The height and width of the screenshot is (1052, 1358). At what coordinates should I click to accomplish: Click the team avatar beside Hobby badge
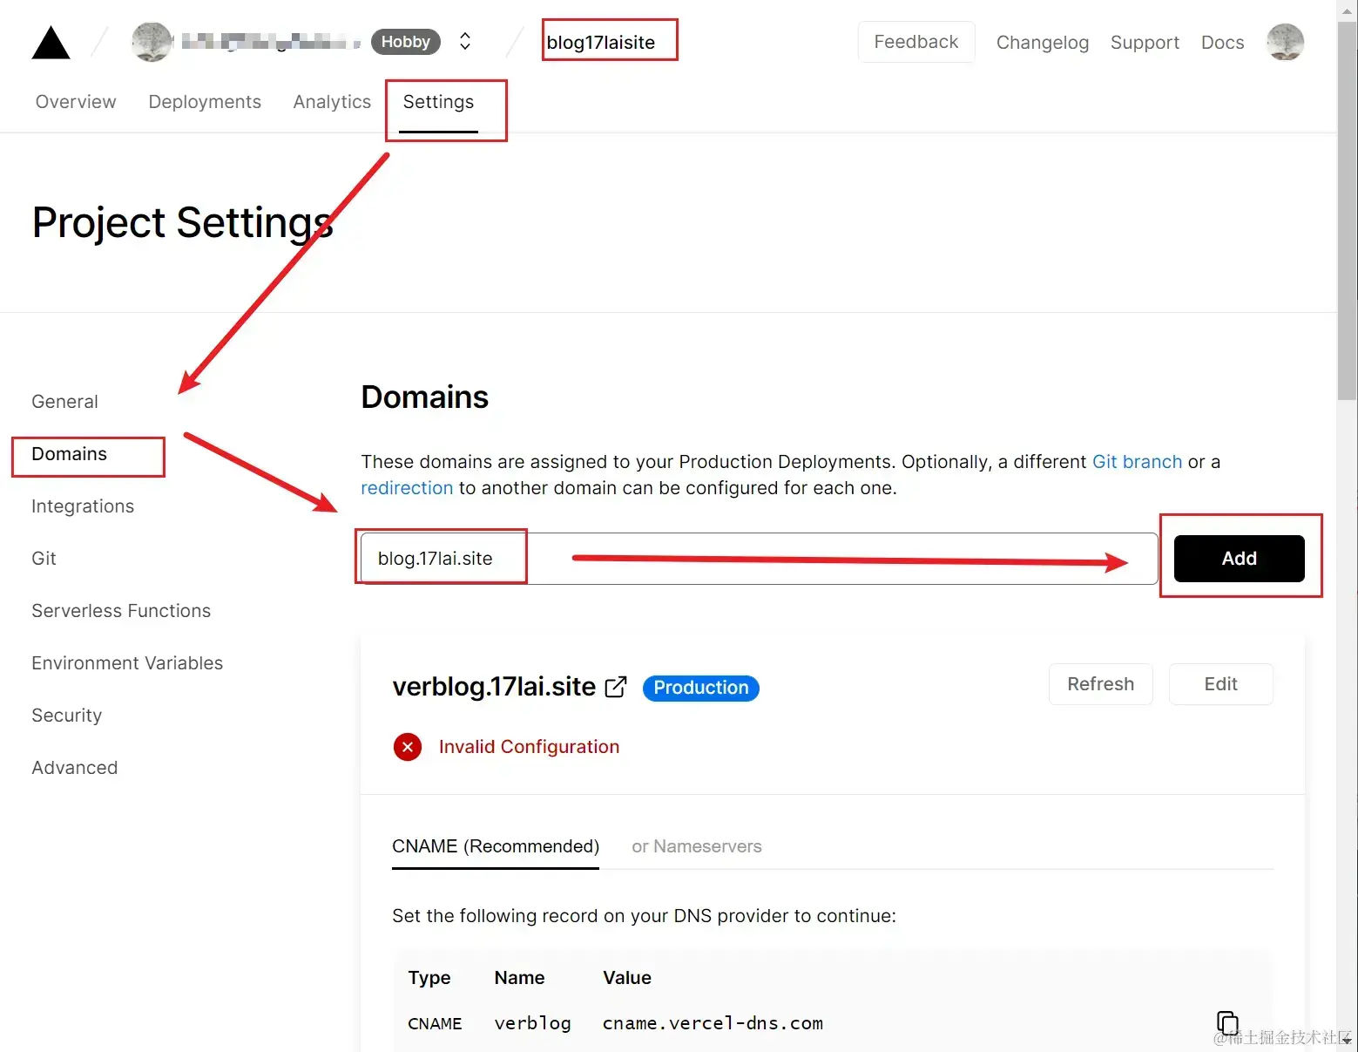pyautogui.click(x=152, y=41)
